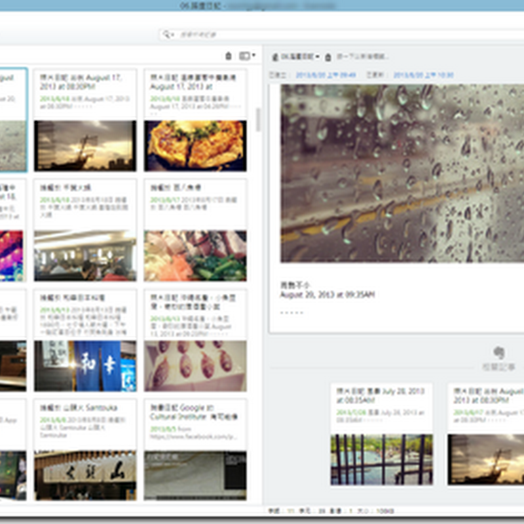Image resolution: width=524 pixels, height=524 pixels.
Task: Open the Google Cultural Institute note card
Action: (x=195, y=450)
